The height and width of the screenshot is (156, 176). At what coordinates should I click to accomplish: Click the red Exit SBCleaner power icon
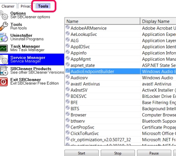pyautogui.click(x=4, y=82)
